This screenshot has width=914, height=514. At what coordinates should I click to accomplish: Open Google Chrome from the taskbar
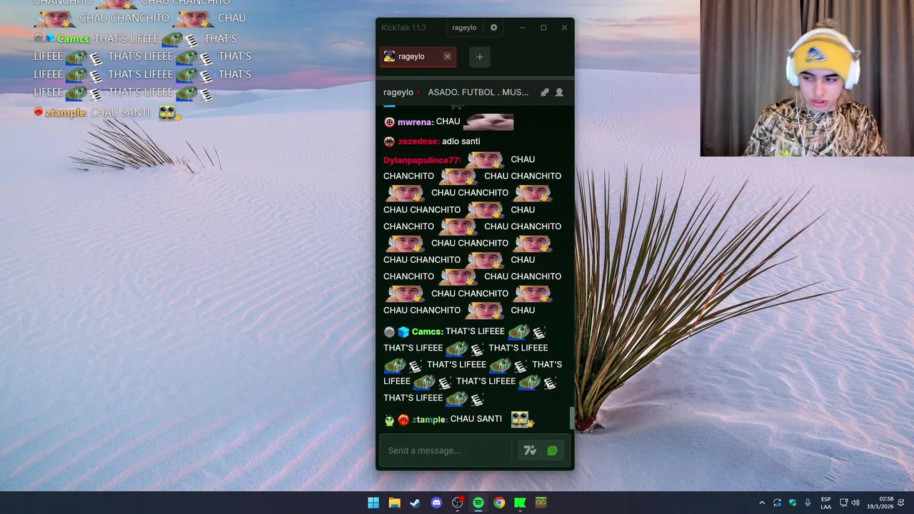point(499,503)
